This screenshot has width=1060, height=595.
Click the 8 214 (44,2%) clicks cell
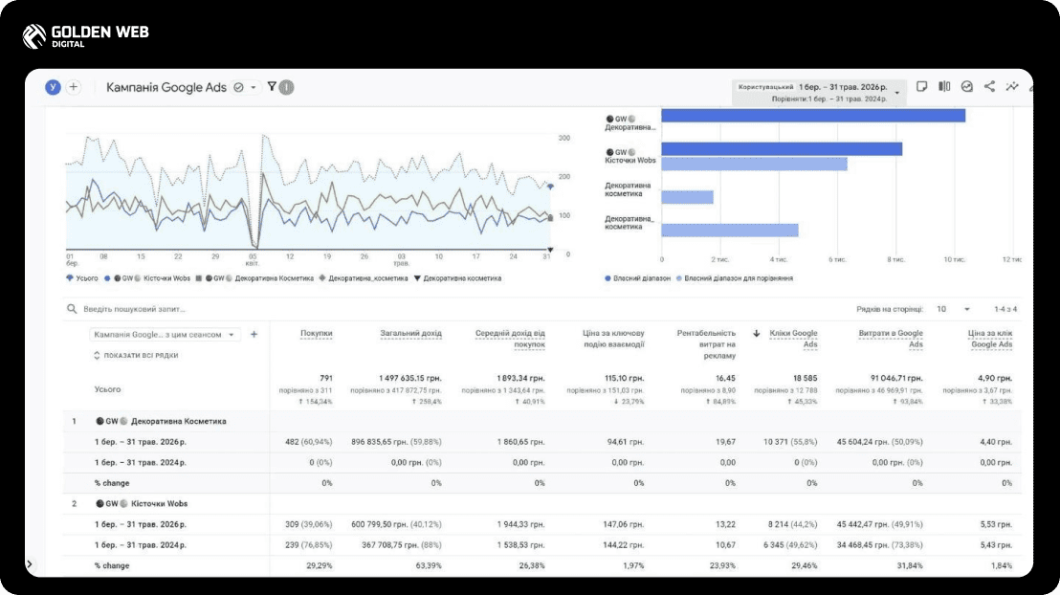pos(792,524)
